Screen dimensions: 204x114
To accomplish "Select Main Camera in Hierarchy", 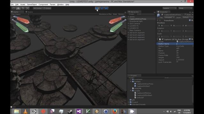I will 135,30.
